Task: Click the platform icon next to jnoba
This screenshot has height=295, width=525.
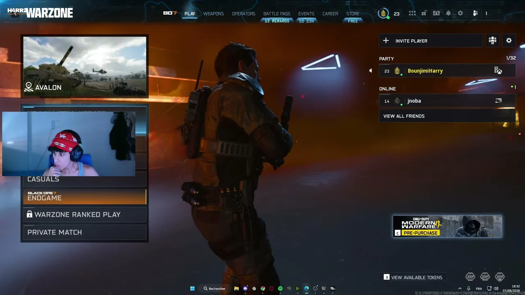Action: pos(498,101)
